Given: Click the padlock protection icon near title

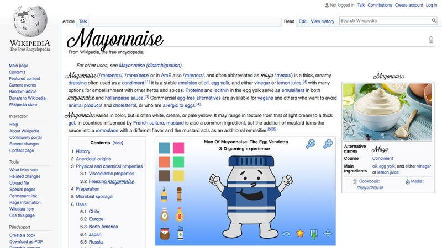Looking at the screenshot, I should (431, 40).
